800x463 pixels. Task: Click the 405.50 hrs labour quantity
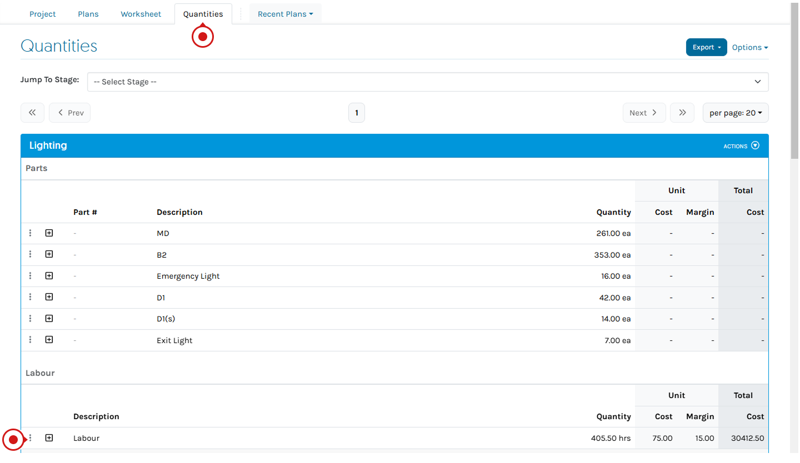(611, 438)
